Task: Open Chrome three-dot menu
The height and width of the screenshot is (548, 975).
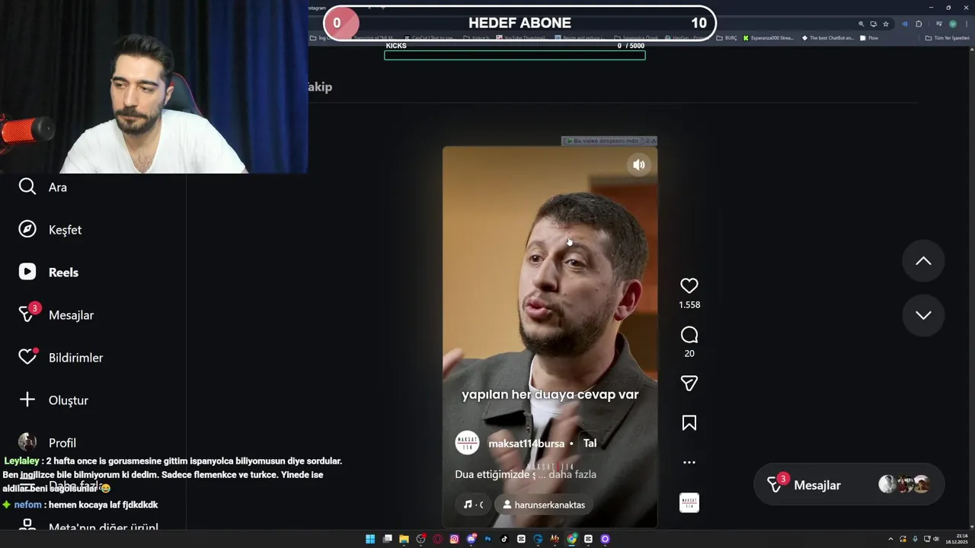Action: pyautogui.click(x=967, y=24)
